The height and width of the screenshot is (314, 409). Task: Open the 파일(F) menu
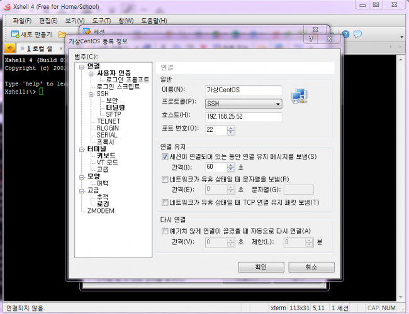tap(22, 21)
